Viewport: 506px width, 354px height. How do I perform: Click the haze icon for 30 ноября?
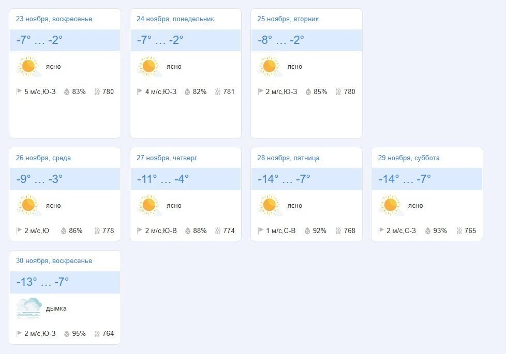(28, 309)
